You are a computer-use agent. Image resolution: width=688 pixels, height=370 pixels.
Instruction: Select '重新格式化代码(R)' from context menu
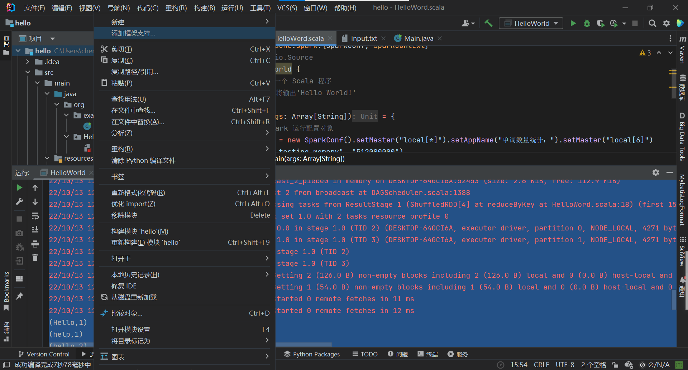click(138, 193)
